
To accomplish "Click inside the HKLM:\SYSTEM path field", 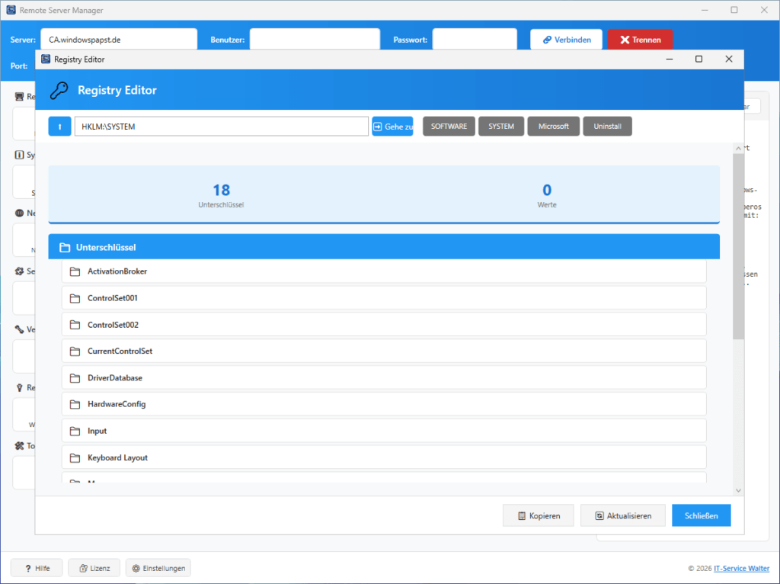I will [221, 126].
